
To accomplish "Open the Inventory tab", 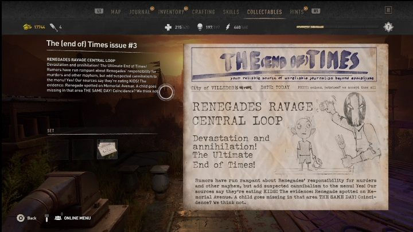I will (172, 11).
